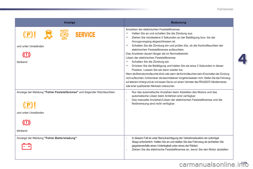Image resolution: width=253 pixels, height=169 pixels.
Task: Click the first 'und unter Umständen' label
Action: tap(30, 46)
